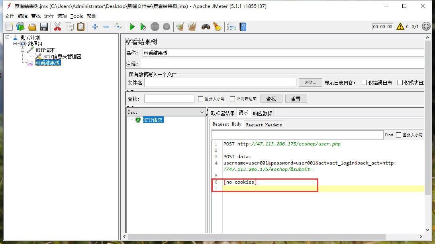The width and height of the screenshot is (435, 244).
Task: Toggle search 区分大小写 checkbox
Action: (201, 99)
